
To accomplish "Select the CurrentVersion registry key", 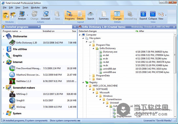I will pos(114,99).
